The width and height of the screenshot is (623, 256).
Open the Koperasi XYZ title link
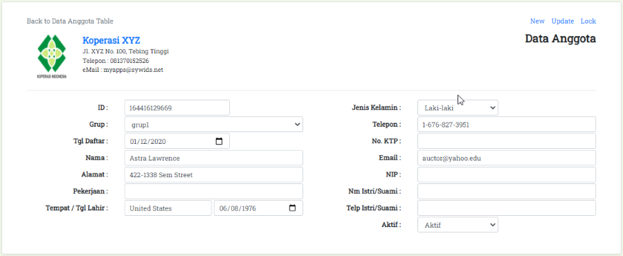[111, 40]
